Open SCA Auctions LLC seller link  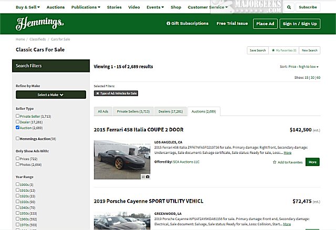tap(186, 162)
